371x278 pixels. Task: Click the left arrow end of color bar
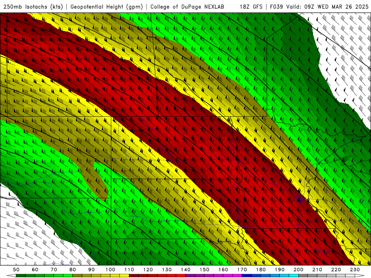pyautogui.click(x=11, y=276)
